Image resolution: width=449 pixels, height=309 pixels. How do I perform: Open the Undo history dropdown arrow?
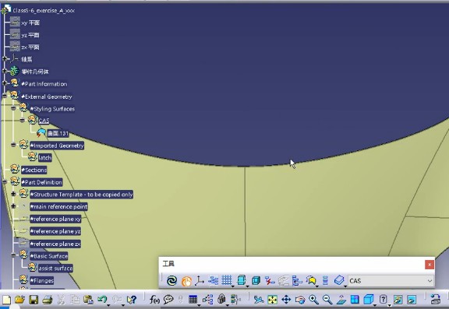coord(108,304)
